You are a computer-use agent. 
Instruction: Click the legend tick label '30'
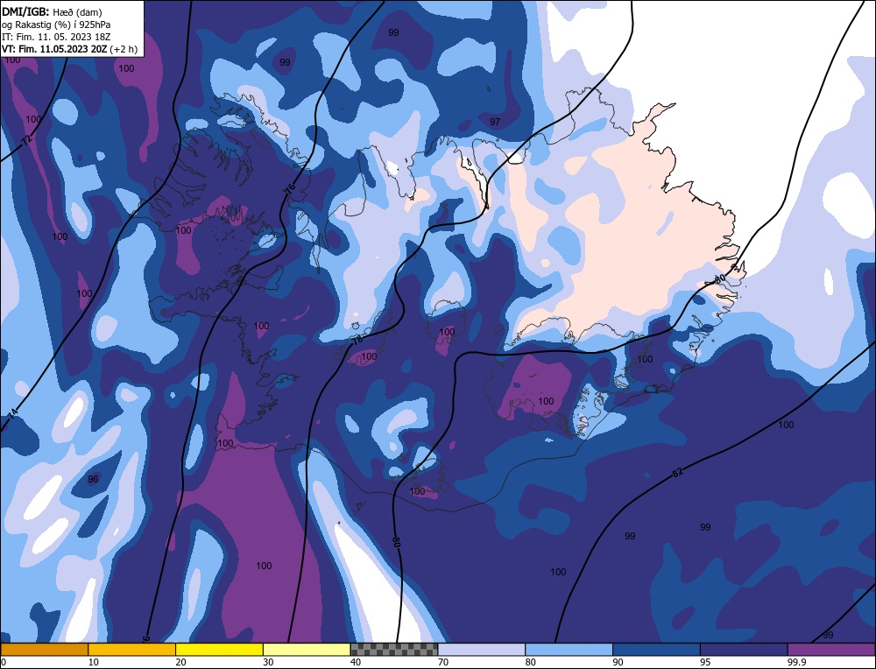268,662
